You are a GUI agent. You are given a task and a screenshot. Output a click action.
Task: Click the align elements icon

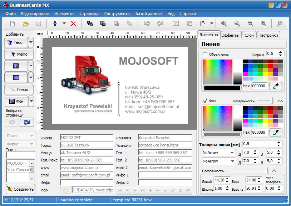202,24
